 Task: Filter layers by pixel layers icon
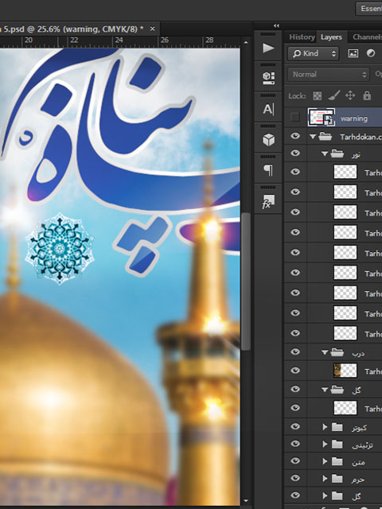point(353,53)
